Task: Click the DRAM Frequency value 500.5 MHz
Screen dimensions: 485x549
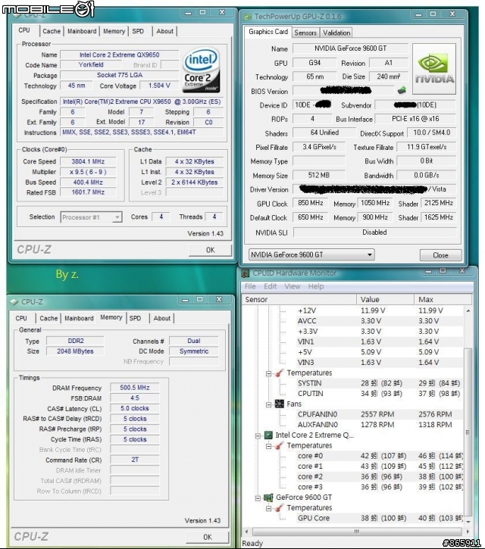Action: (135, 388)
